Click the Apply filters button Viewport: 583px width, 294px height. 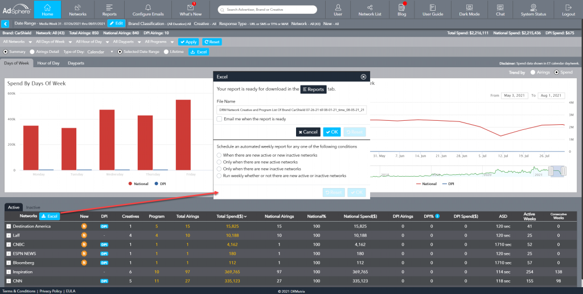point(188,42)
